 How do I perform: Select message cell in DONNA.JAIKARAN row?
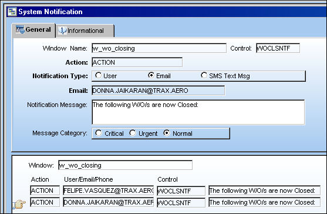tap(264, 202)
